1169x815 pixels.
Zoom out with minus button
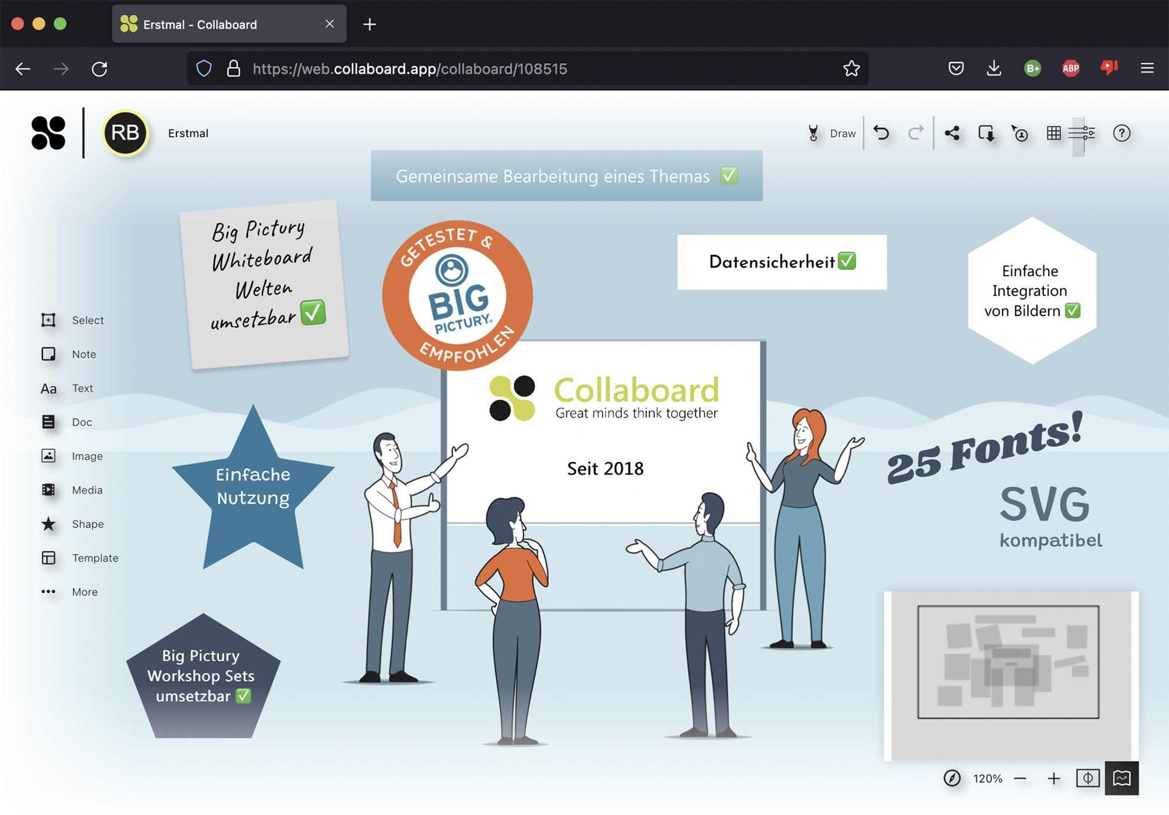point(1021,778)
